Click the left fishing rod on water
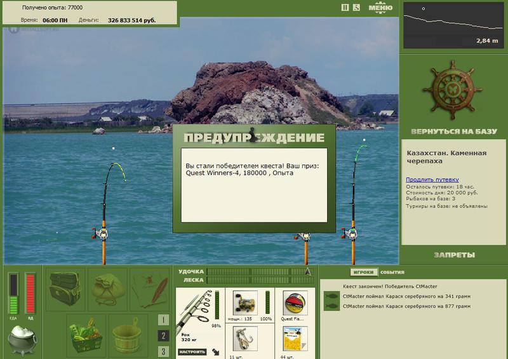Screen dimensions: 508x359 104,214
